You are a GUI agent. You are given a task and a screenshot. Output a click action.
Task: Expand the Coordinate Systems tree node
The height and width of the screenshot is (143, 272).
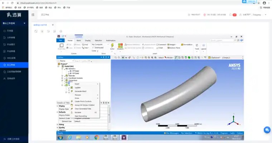tap(62, 78)
